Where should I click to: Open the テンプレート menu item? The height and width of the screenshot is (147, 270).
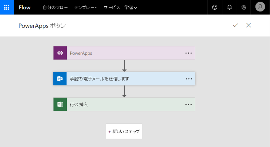86,7
